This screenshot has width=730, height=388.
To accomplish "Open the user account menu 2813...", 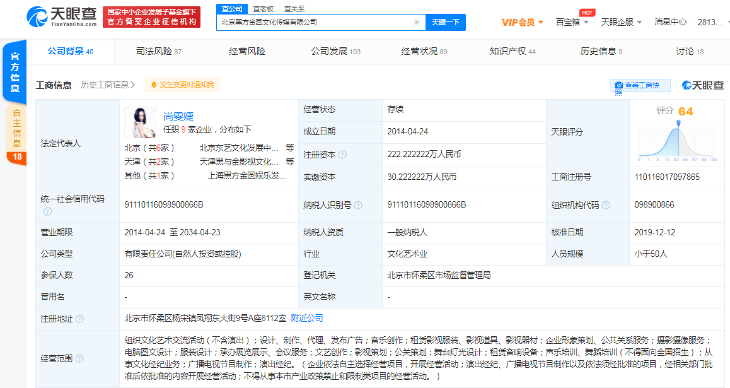I will click(x=712, y=22).
